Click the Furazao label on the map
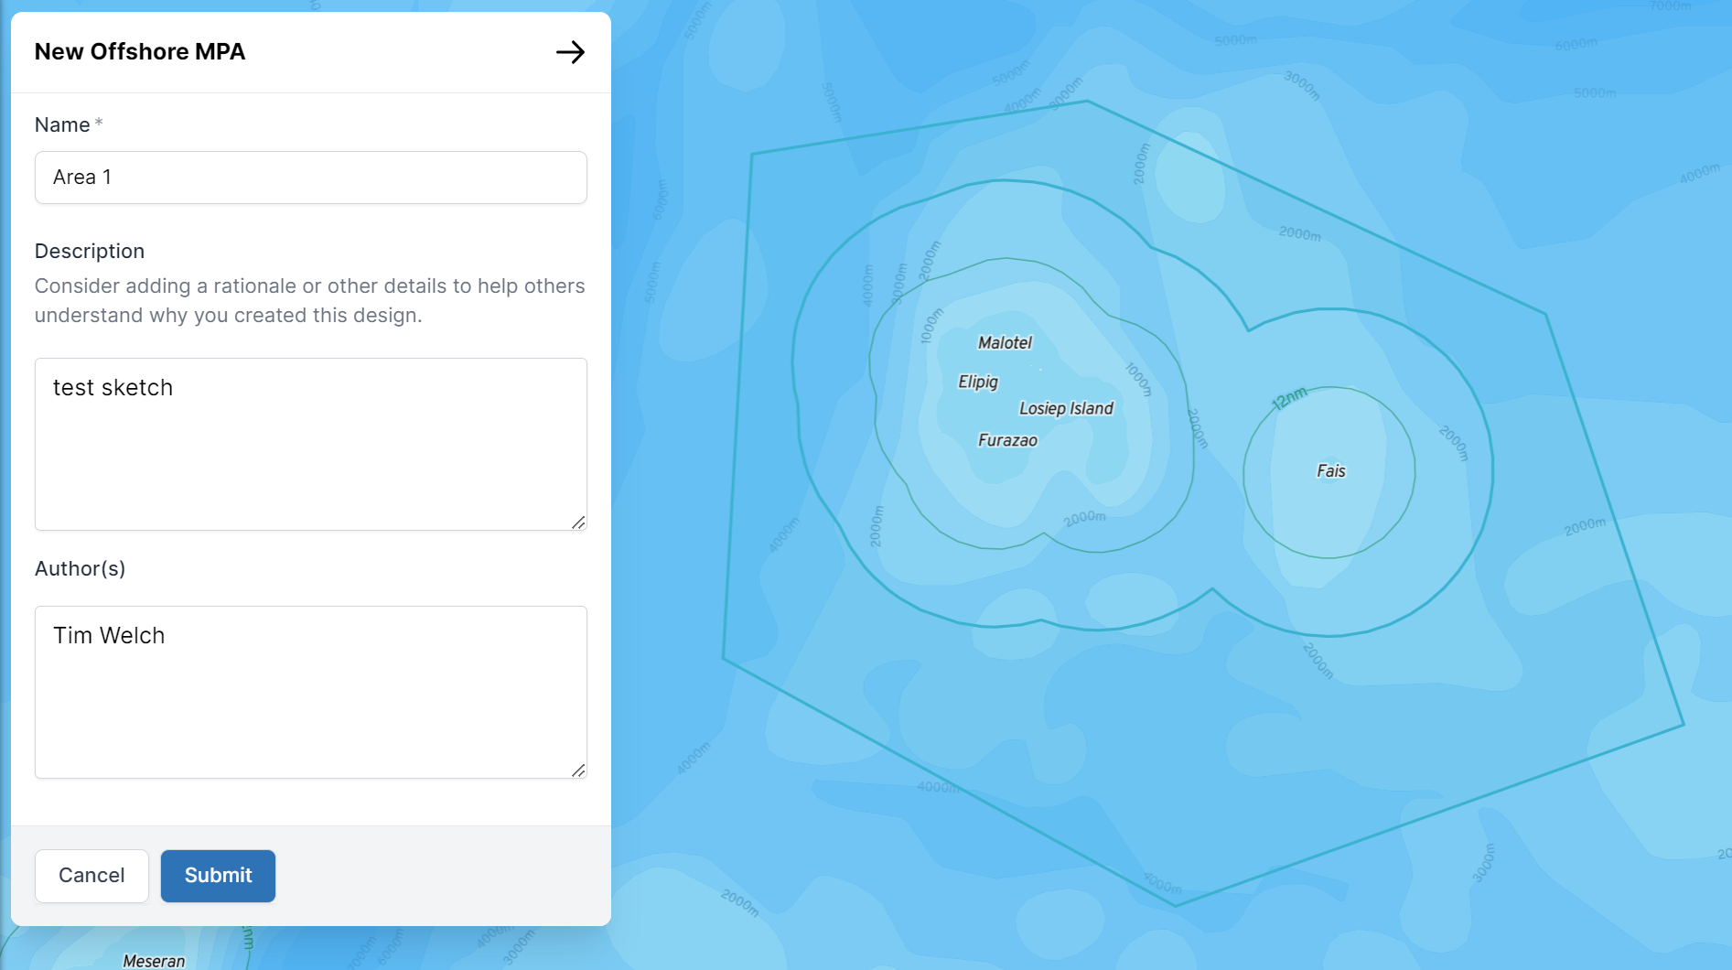 pos(1007,440)
